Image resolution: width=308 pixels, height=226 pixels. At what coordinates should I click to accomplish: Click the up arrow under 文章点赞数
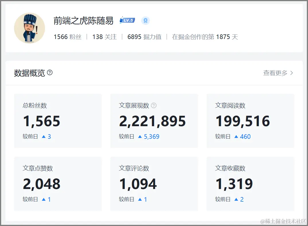click(x=44, y=199)
